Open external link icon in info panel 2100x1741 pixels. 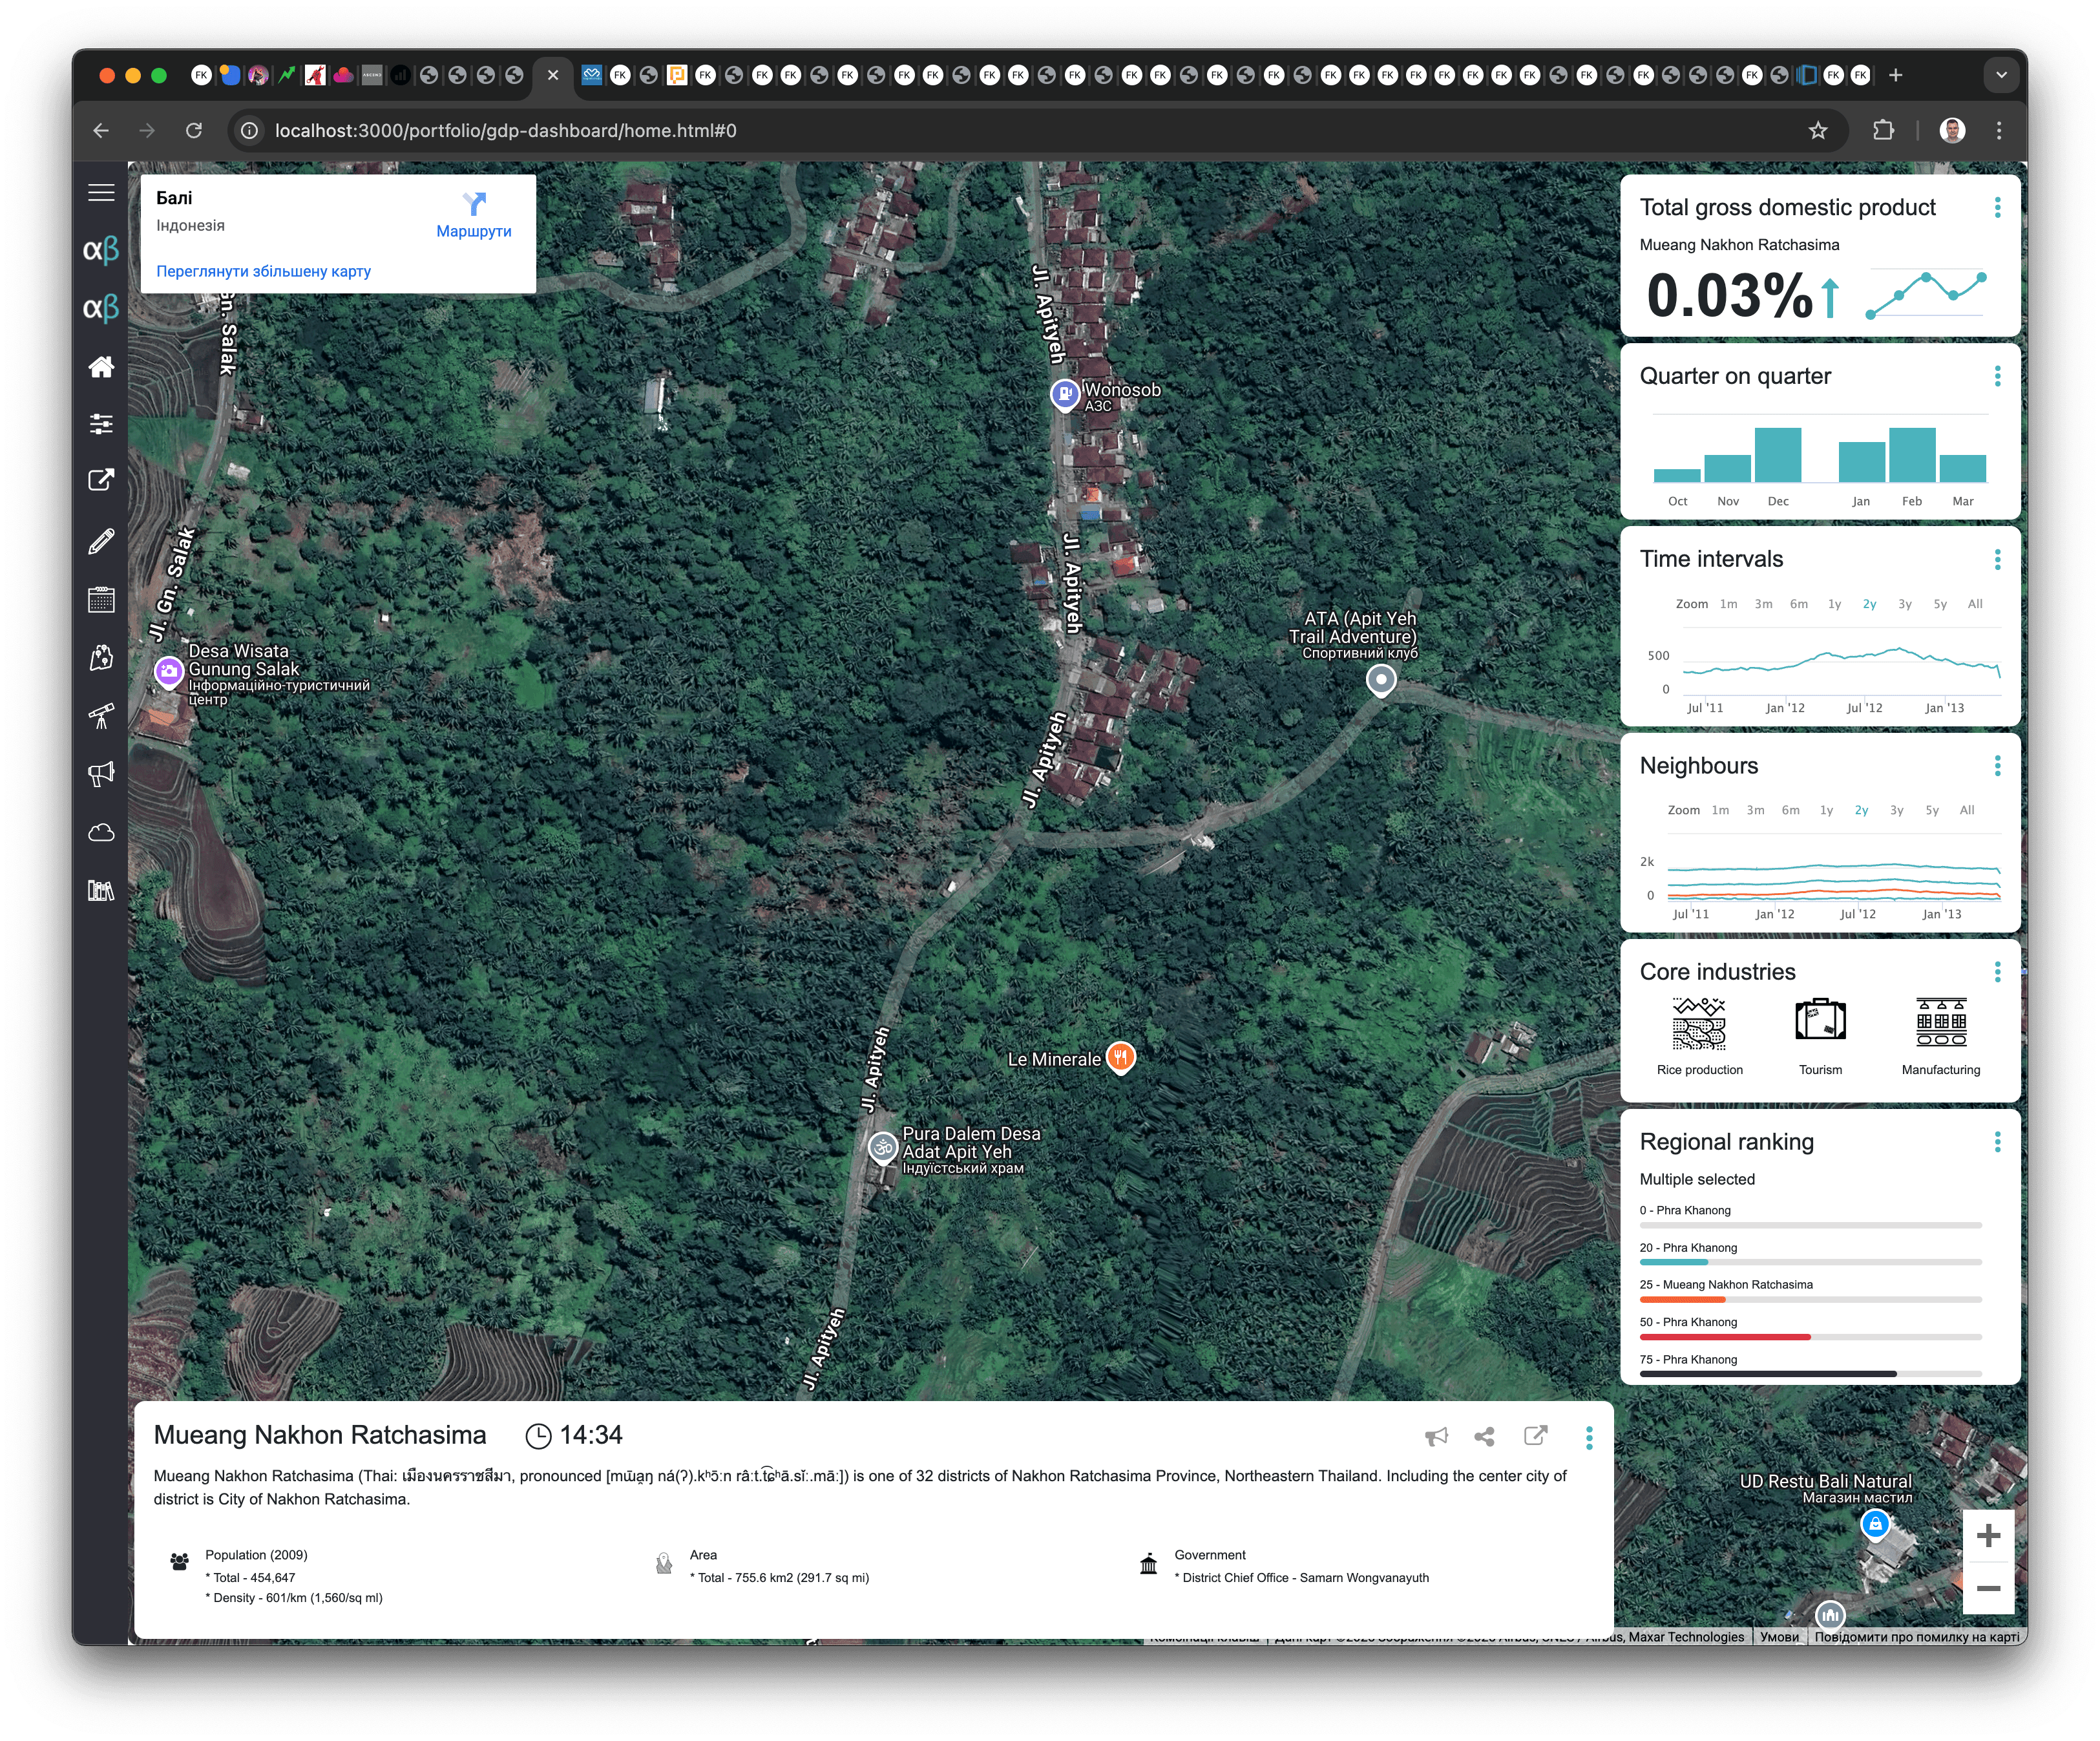pos(1536,1436)
